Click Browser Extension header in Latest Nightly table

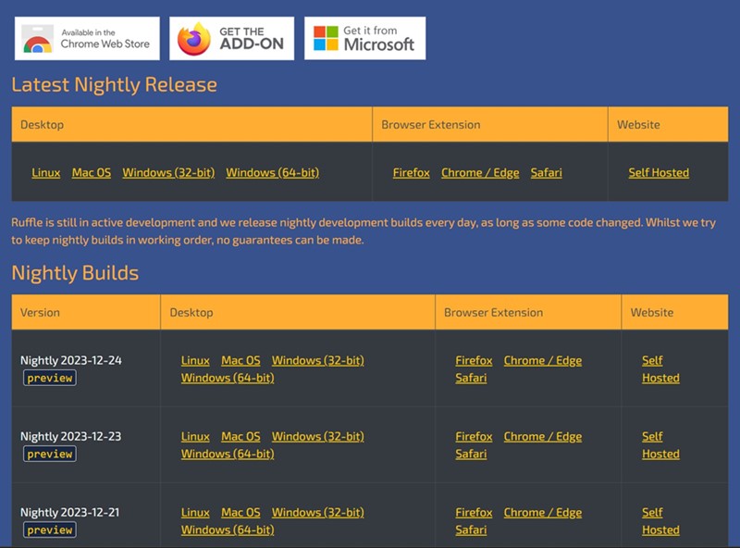coord(490,124)
